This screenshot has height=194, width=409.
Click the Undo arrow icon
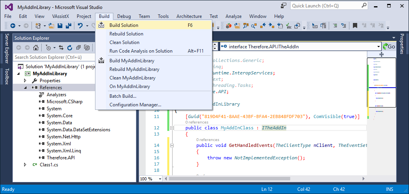80,26
